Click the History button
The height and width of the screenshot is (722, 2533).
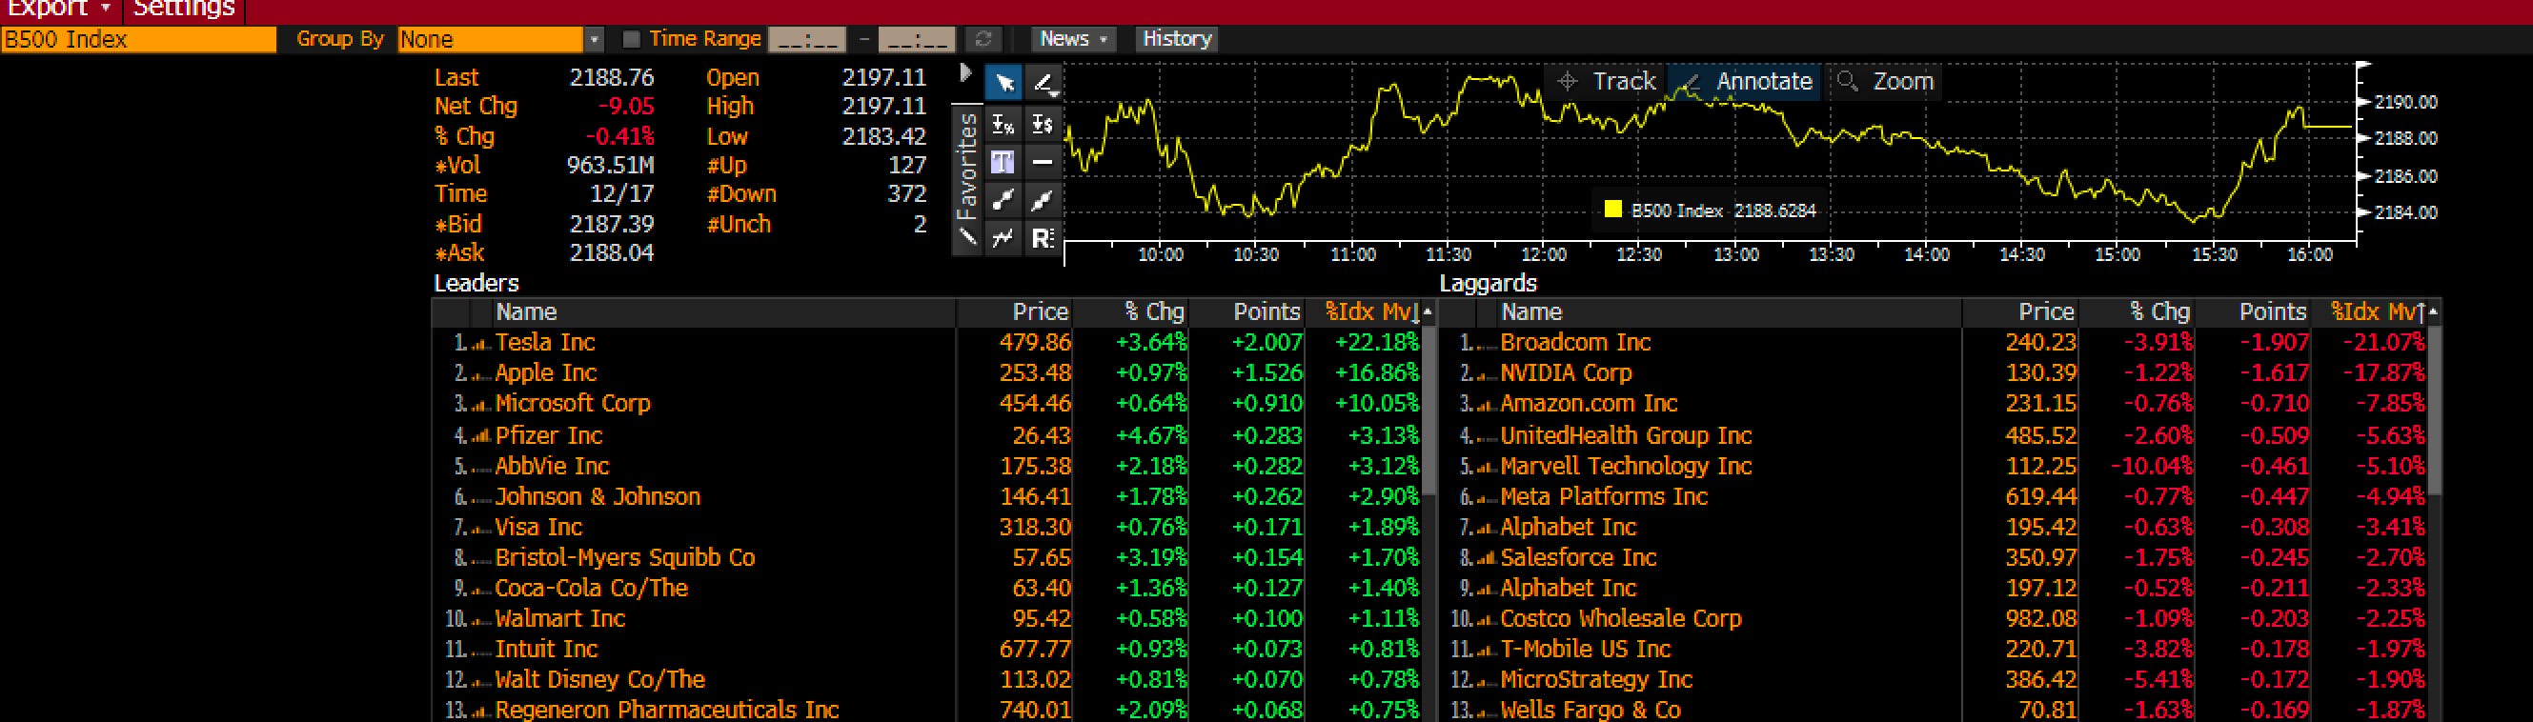(1177, 39)
